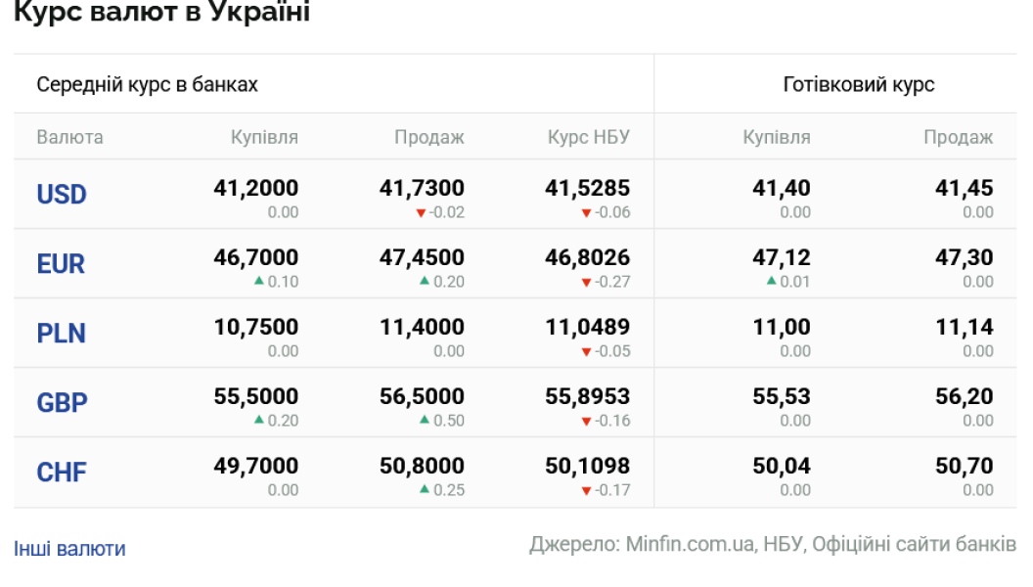
Task: Click the green up arrow under GBP bank Купівля
Action: (x=258, y=421)
